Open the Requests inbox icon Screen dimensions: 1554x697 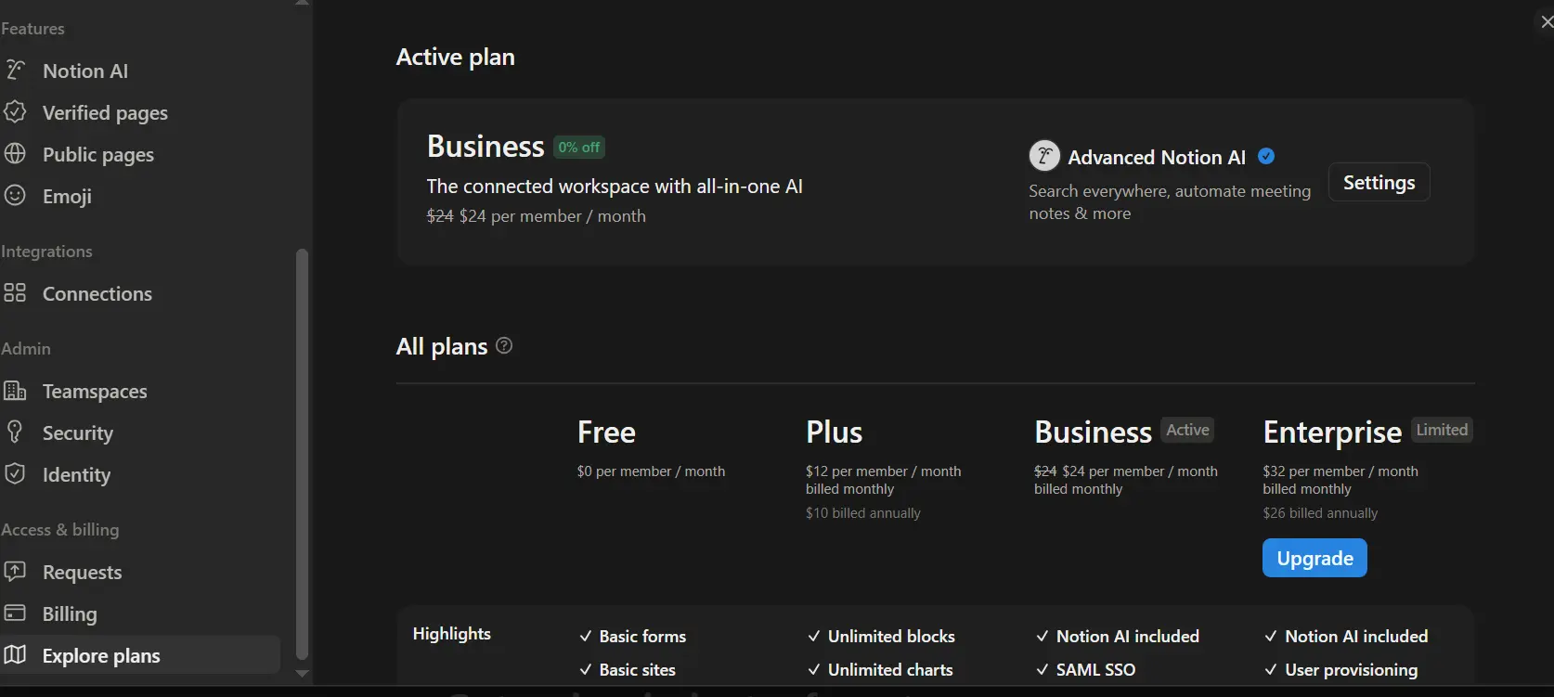15,571
